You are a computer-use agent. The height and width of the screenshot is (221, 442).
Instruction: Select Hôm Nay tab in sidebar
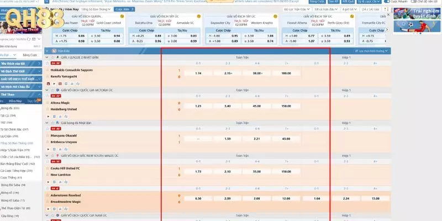30,101
